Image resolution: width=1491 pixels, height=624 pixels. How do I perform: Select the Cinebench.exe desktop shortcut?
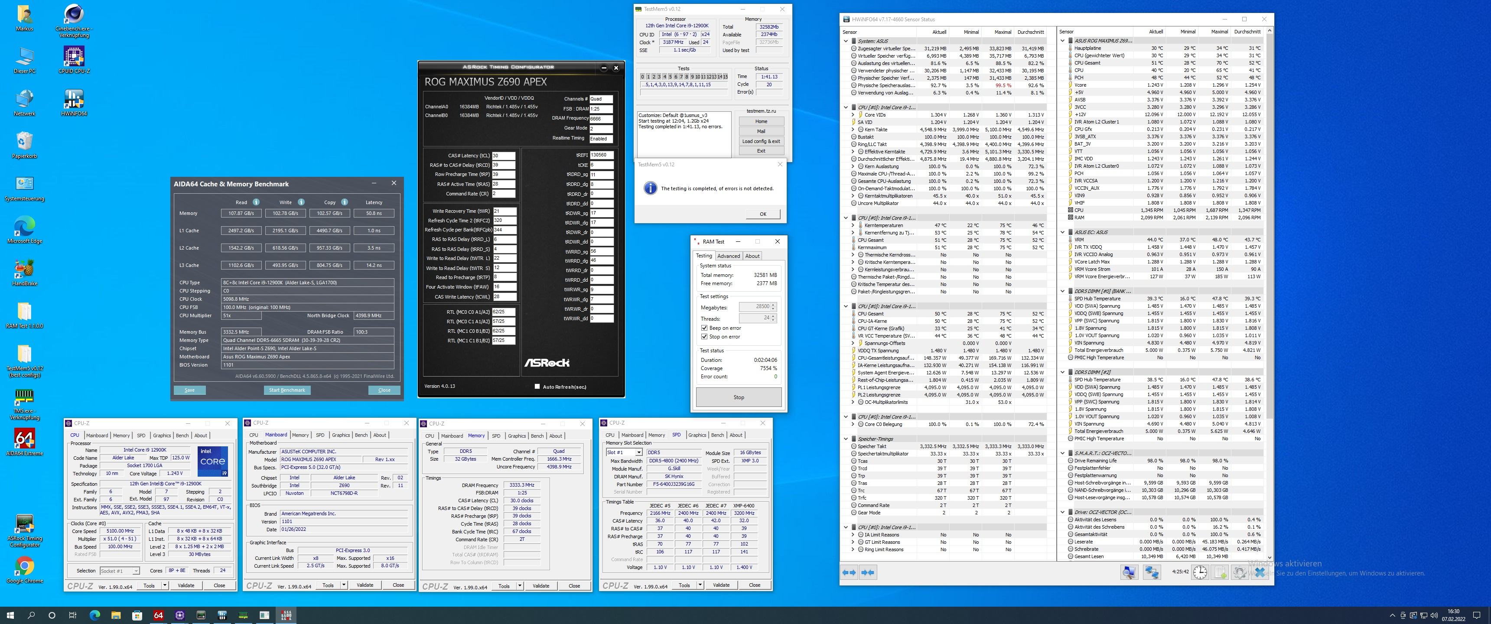point(74,21)
